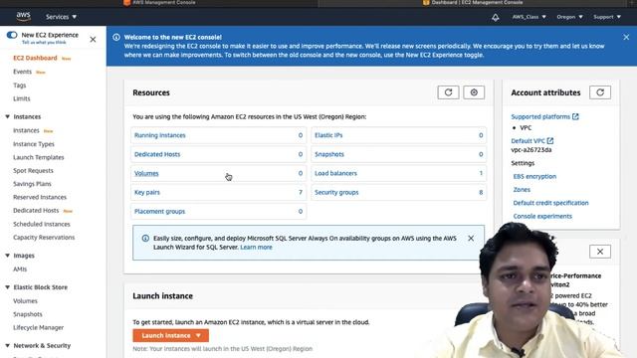Collapse the Elastic Block Store section
Viewport: 637px width, 358px height.
coord(7,287)
